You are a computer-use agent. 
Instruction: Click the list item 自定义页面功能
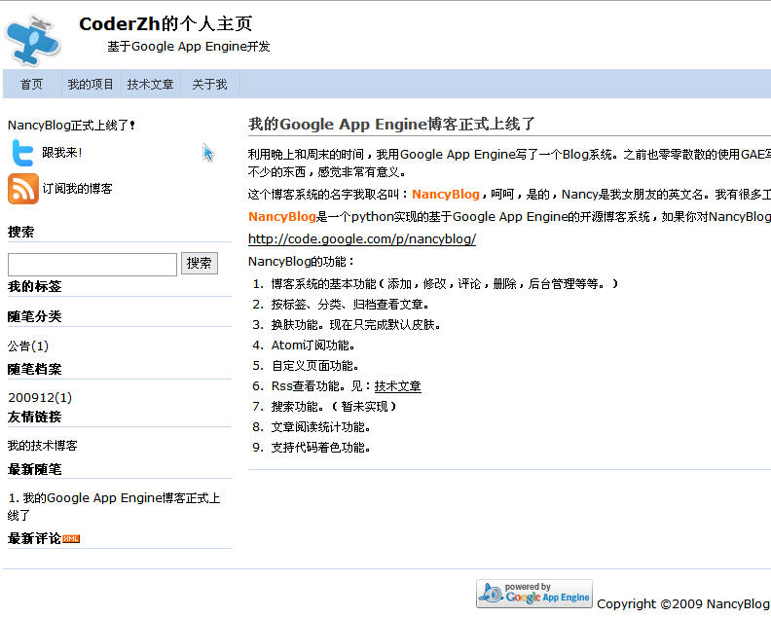315,366
